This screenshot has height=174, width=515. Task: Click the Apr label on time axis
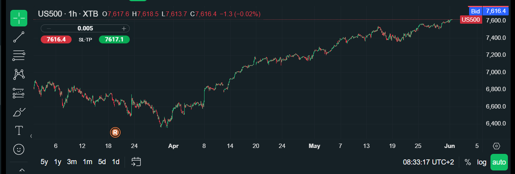[174, 146]
